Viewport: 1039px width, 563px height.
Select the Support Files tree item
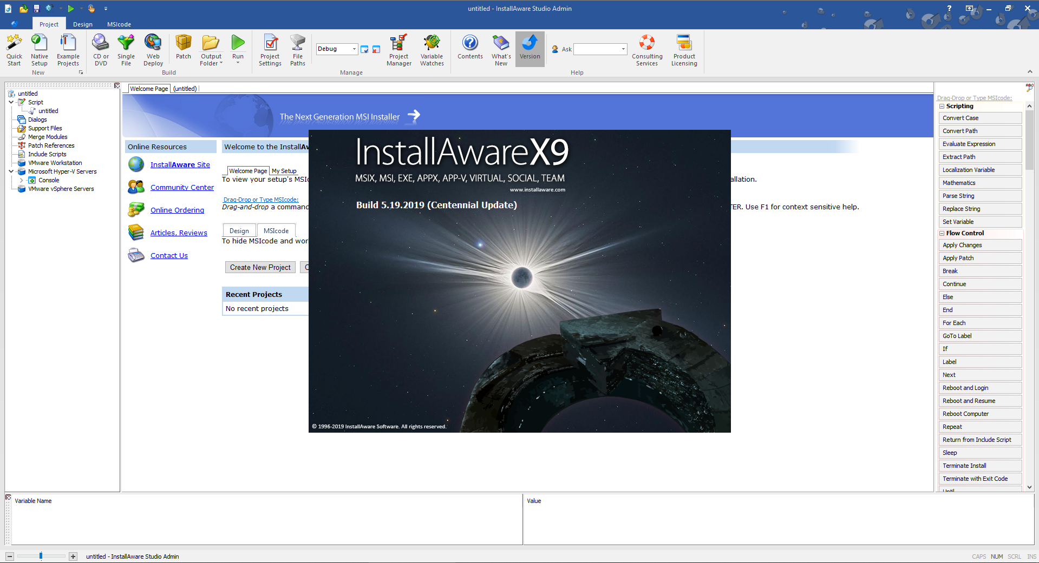[45, 128]
